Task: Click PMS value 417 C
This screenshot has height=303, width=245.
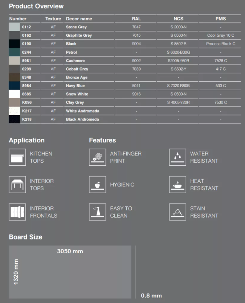Action: coord(221,69)
